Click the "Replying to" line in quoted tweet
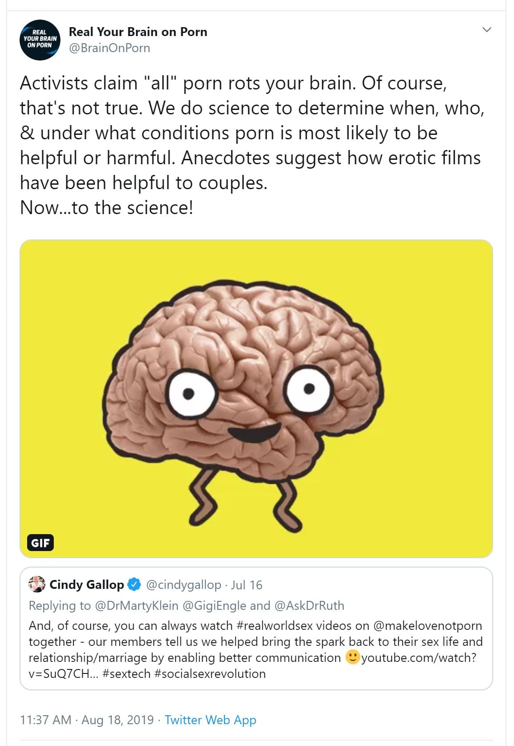 (186, 605)
